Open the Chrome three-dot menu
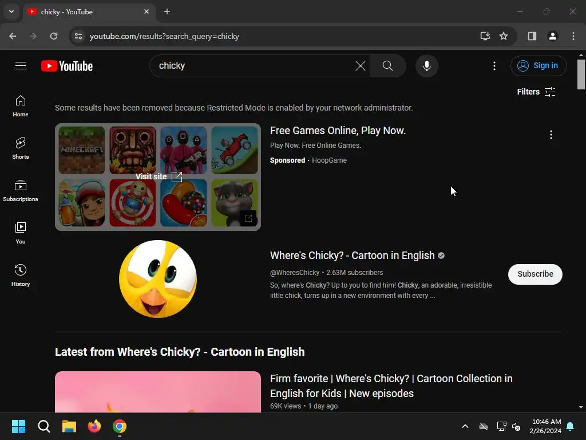586x440 pixels. (573, 36)
